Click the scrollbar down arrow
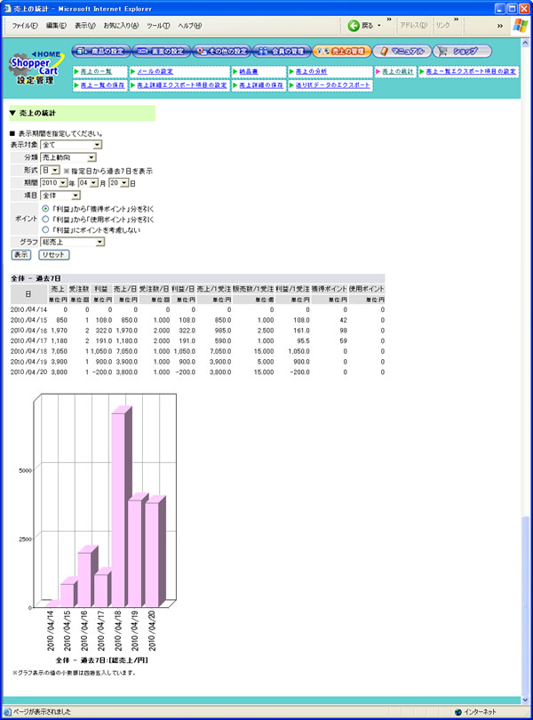The height and width of the screenshot is (720, 533). click(525, 700)
